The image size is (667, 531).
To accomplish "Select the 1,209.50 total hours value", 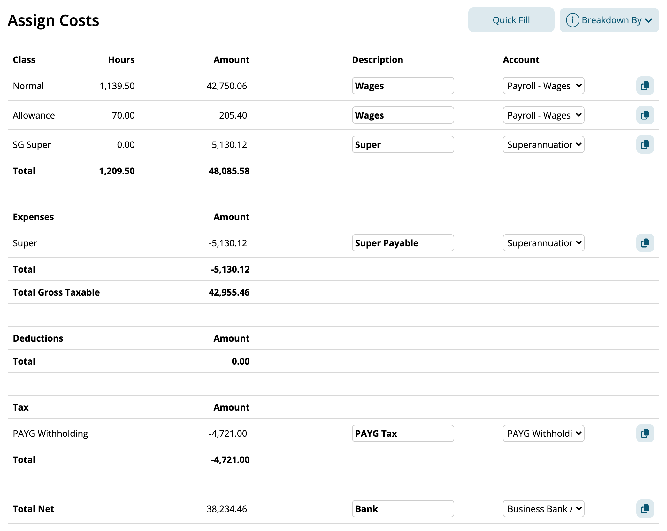I will click(x=117, y=171).
